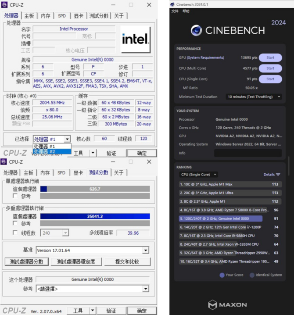Select AMD Ryzen 7 5800X ranking row
294x315 pixels.
pyautogui.click(x=230, y=210)
